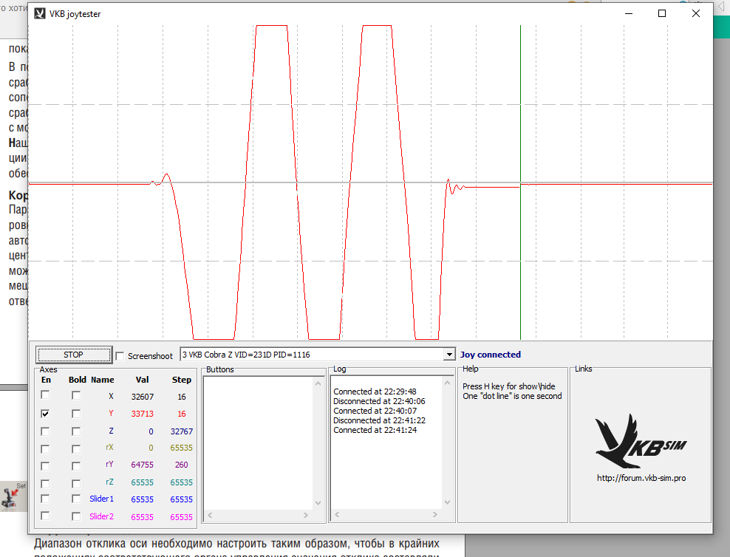Disable the Y axis En checkbox
This screenshot has height=557, width=730.
45,413
